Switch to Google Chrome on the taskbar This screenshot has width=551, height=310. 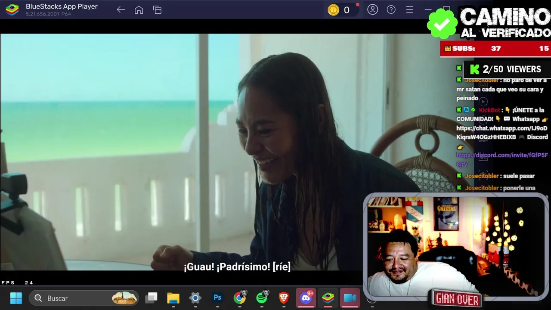[x=240, y=298]
